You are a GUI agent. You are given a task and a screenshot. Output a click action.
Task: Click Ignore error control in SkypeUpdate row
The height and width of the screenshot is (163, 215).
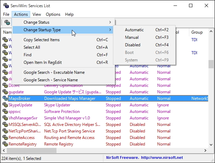[163, 105]
